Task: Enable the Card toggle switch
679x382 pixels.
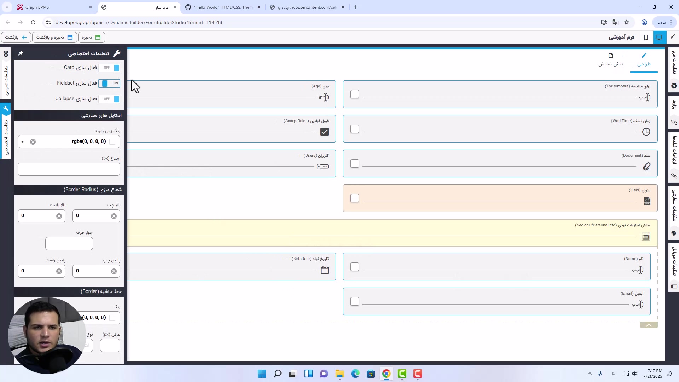Action: [x=110, y=68]
